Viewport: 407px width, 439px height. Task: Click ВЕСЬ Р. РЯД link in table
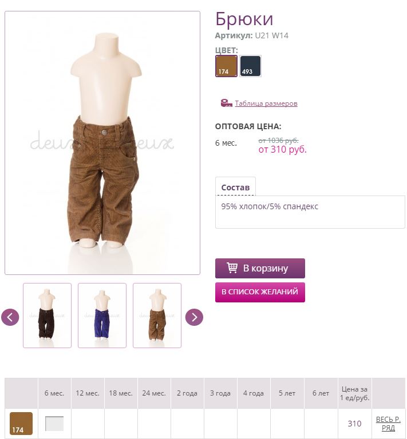tap(388, 424)
